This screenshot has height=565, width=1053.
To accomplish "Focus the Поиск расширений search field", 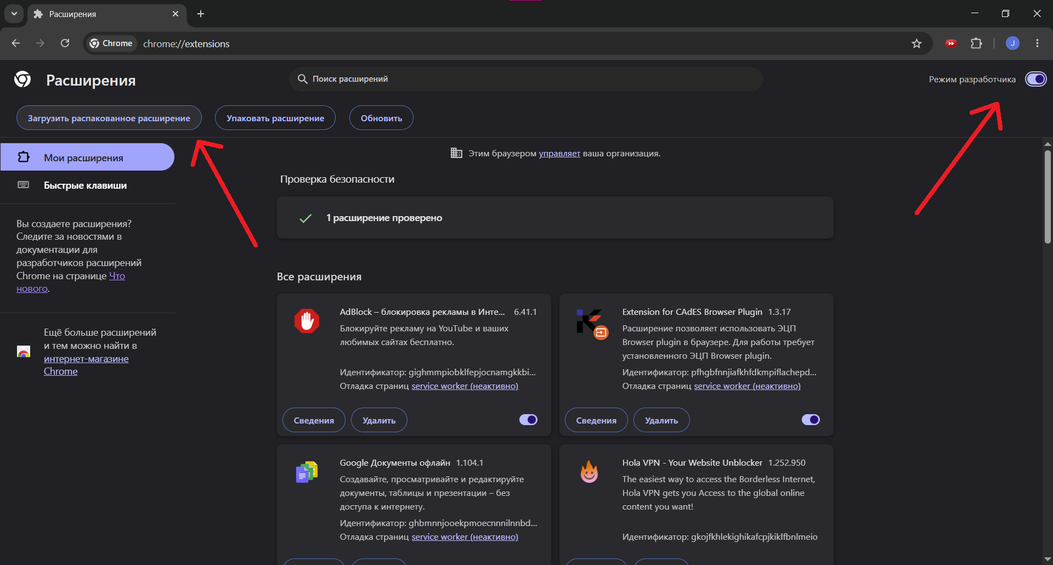I will click(526, 79).
